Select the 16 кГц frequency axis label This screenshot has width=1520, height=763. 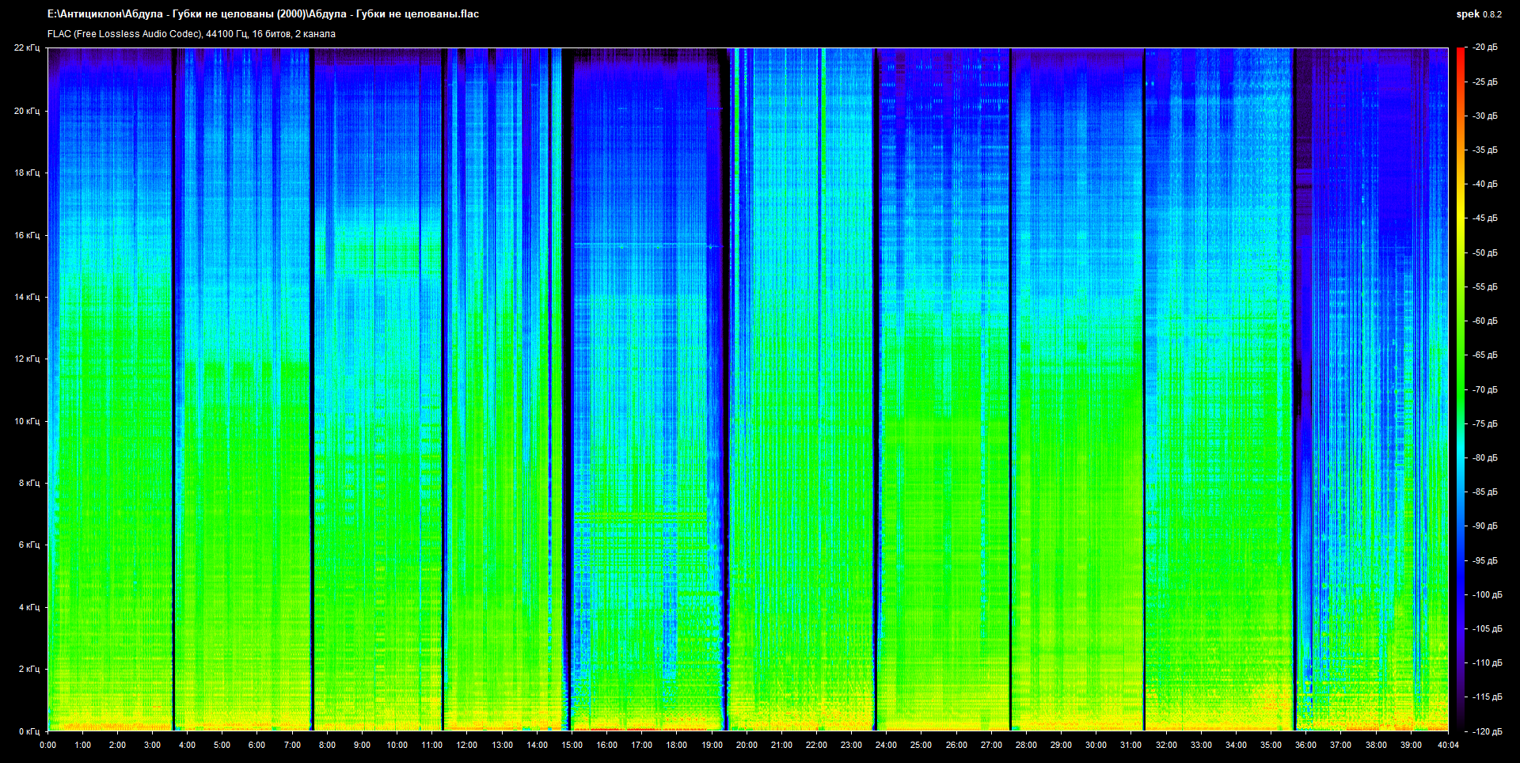[26, 235]
